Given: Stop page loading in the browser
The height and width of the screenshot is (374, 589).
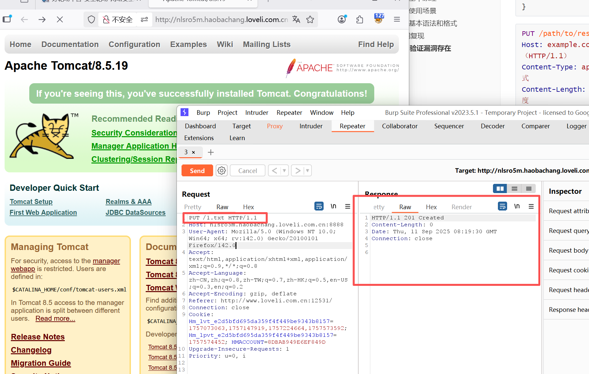Looking at the screenshot, I should coord(60,19).
